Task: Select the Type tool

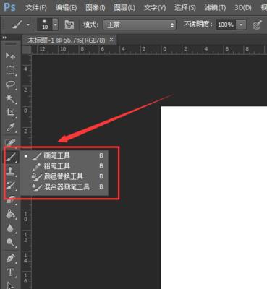Action: point(10,272)
